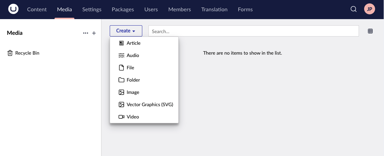384x156 pixels.
Task: Expand the Create dropdown button
Action: pyautogui.click(x=126, y=31)
